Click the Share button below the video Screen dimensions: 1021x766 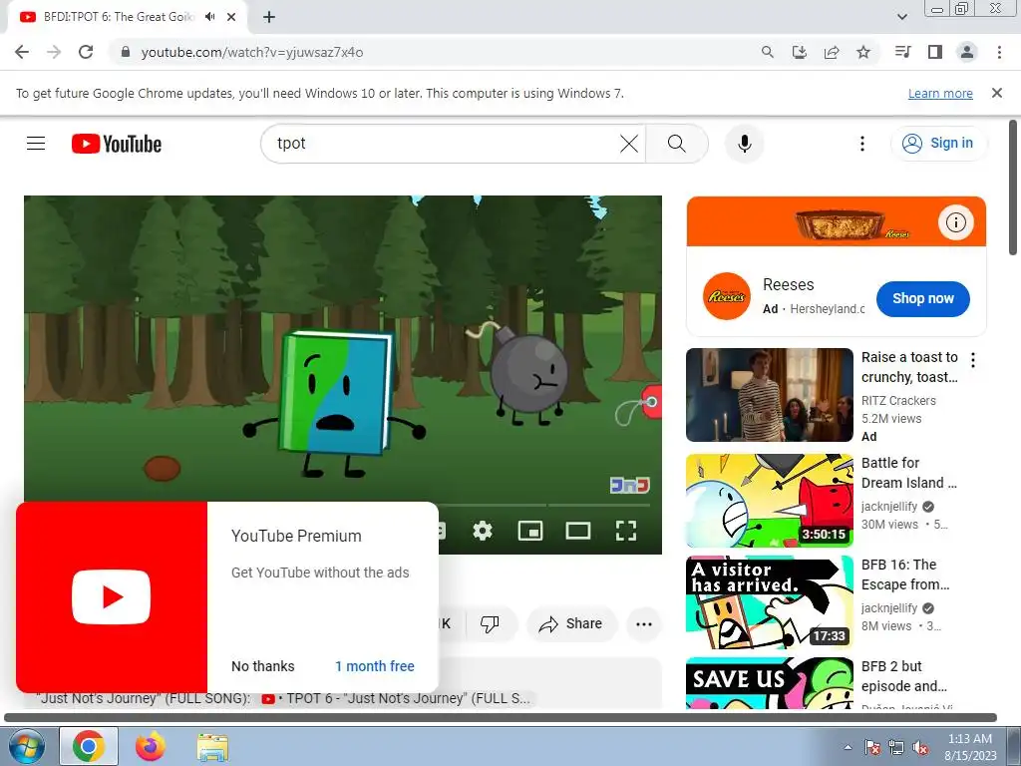[570, 624]
